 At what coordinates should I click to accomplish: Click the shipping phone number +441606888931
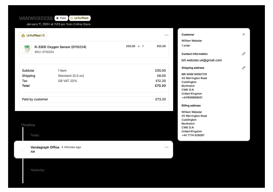(x=192, y=97)
